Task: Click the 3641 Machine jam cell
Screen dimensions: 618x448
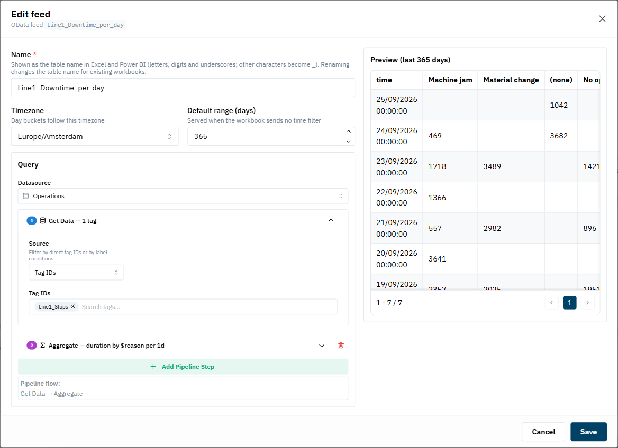Action: [x=450, y=259]
